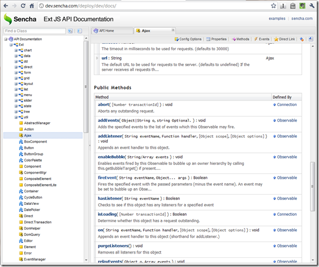Click the Find a Class field
This screenshot has height=267, width=319.
click(35, 31)
